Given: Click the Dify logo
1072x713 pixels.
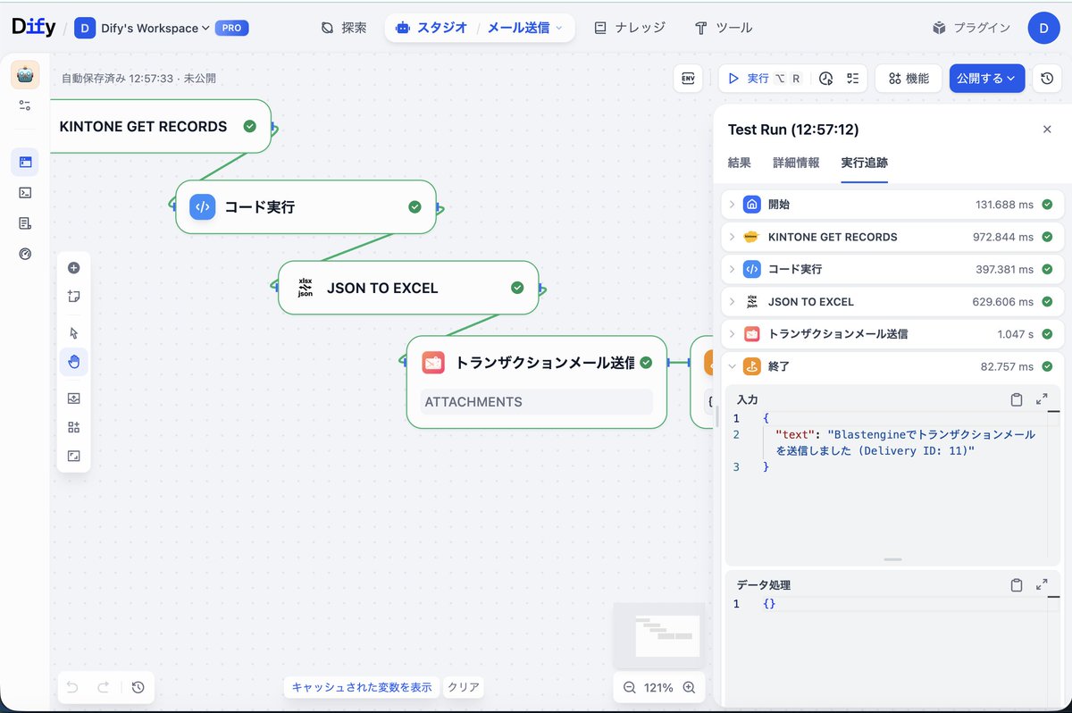Looking at the screenshot, I should coord(33,28).
